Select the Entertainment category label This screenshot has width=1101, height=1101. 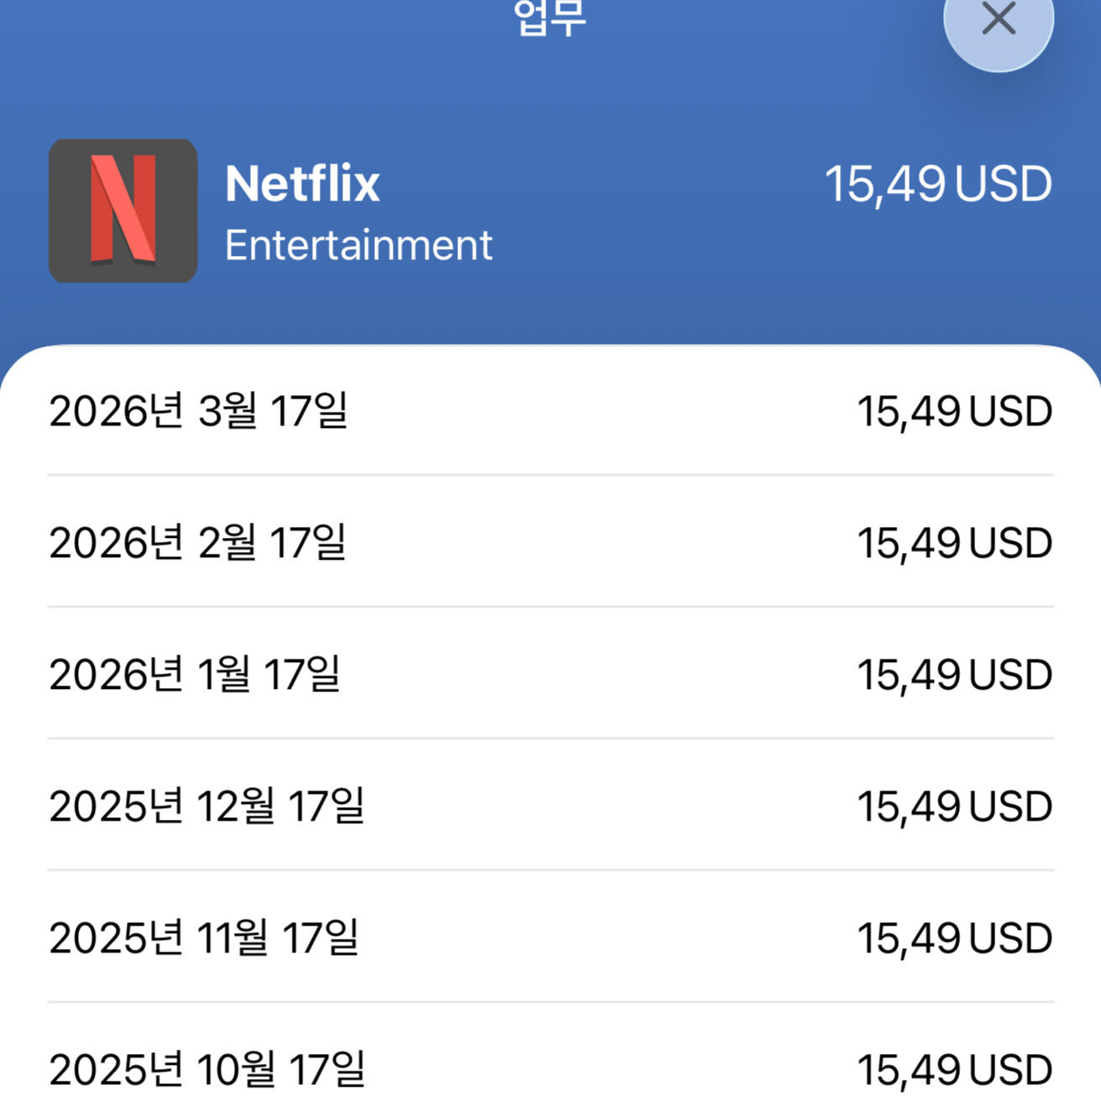tap(358, 246)
